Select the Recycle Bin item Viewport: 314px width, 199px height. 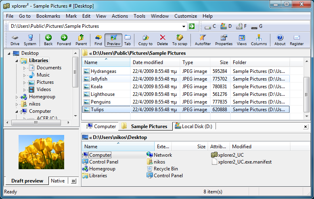click(162, 169)
